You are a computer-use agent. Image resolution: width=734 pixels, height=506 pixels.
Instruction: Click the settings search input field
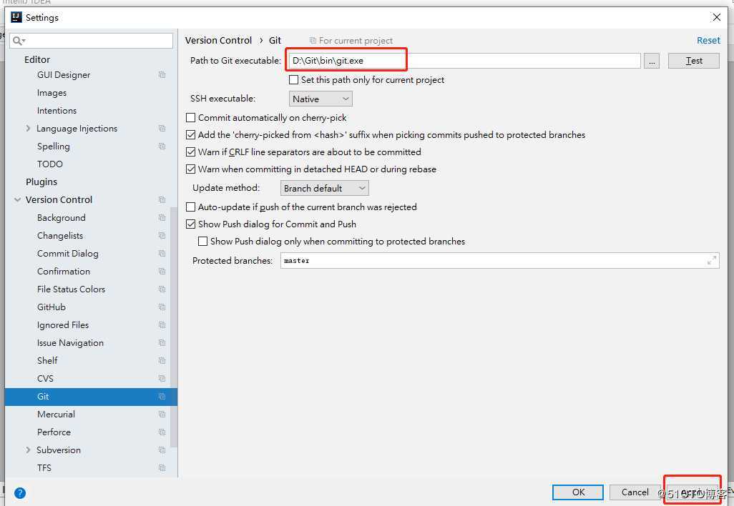tap(92, 41)
